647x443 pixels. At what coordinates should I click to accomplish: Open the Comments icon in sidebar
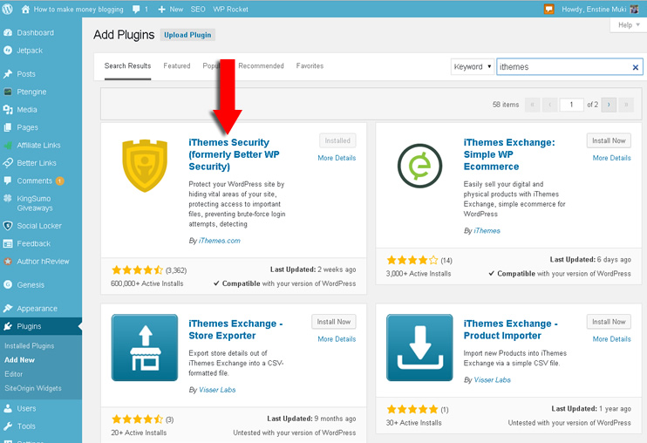click(8, 181)
